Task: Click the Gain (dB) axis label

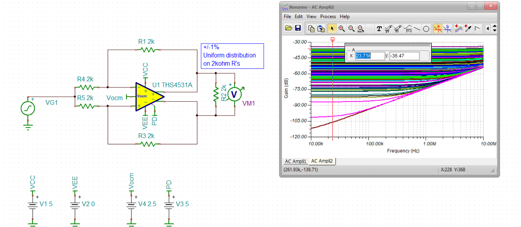Action: pyautogui.click(x=286, y=88)
